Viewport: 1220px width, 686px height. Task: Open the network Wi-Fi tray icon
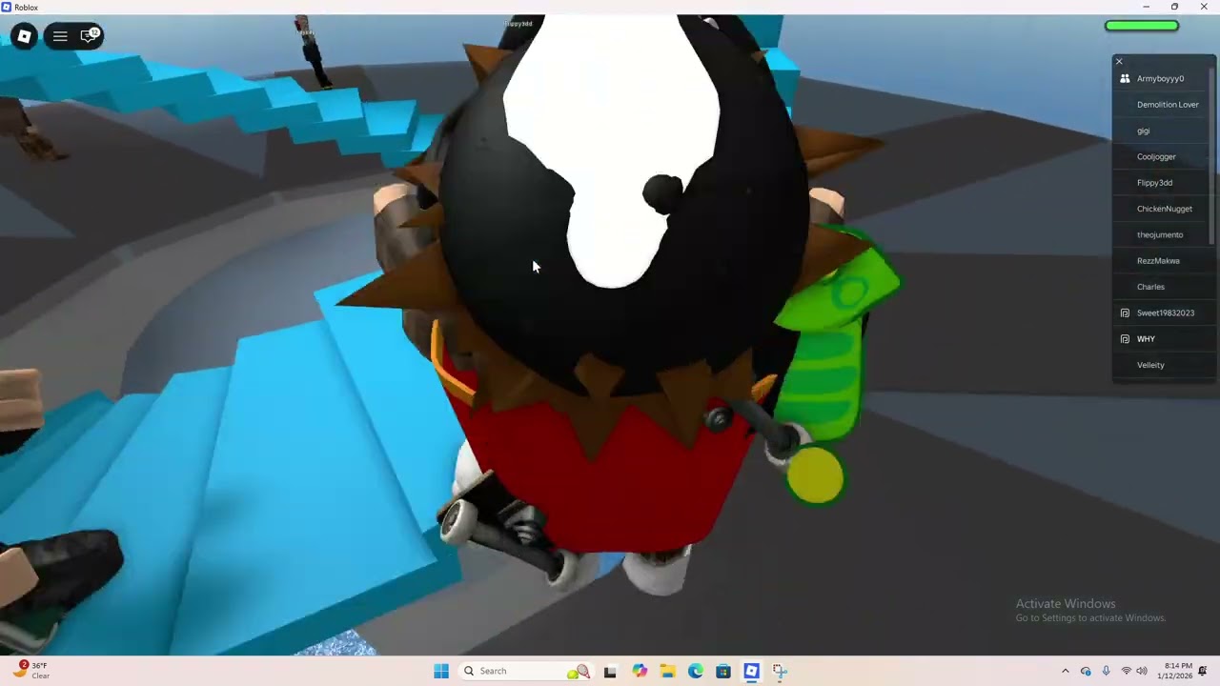click(x=1127, y=671)
